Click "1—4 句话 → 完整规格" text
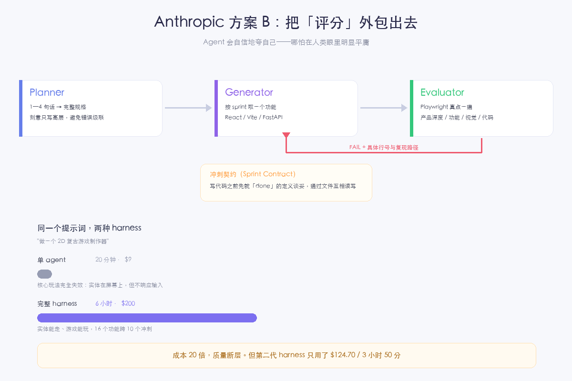The height and width of the screenshot is (381, 572). pos(58,107)
